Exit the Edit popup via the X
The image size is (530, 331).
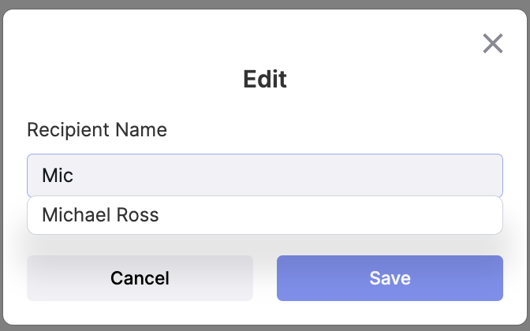click(x=493, y=43)
